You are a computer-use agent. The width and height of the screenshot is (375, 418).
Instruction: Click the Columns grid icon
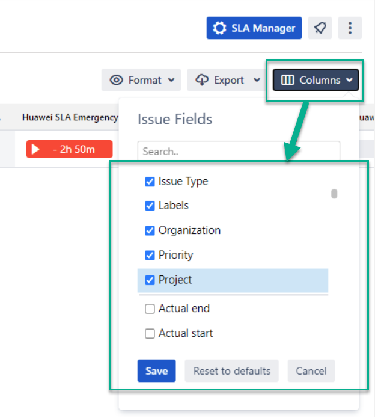pyautogui.click(x=288, y=80)
